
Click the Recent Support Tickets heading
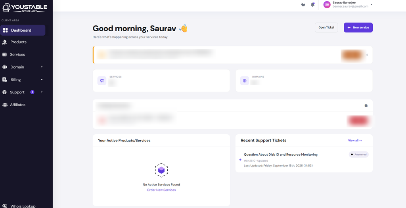pyautogui.click(x=264, y=140)
